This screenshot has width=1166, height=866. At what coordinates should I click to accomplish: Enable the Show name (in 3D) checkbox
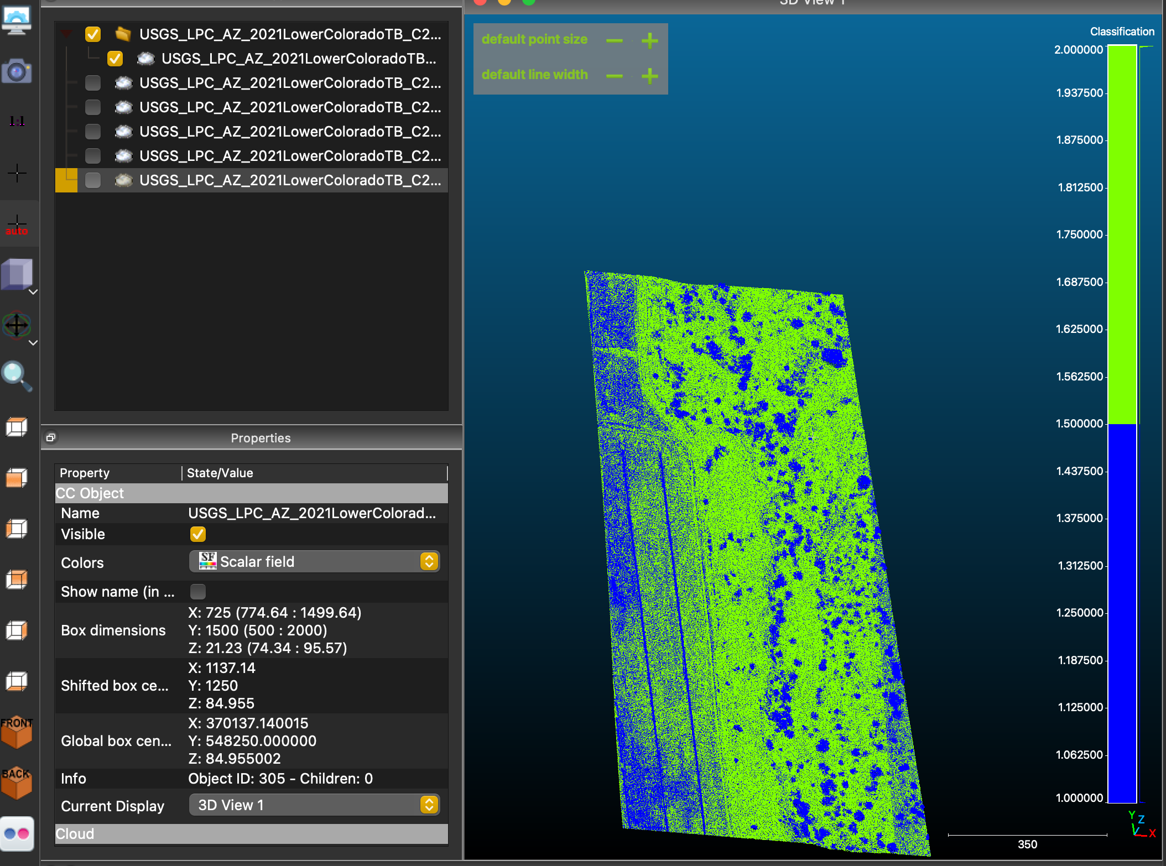[197, 592]
